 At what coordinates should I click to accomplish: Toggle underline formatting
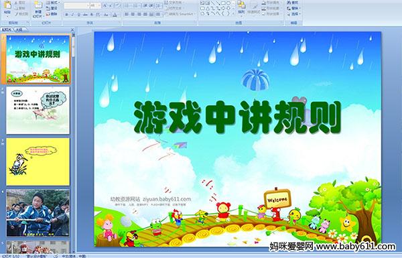coord(78,15)
